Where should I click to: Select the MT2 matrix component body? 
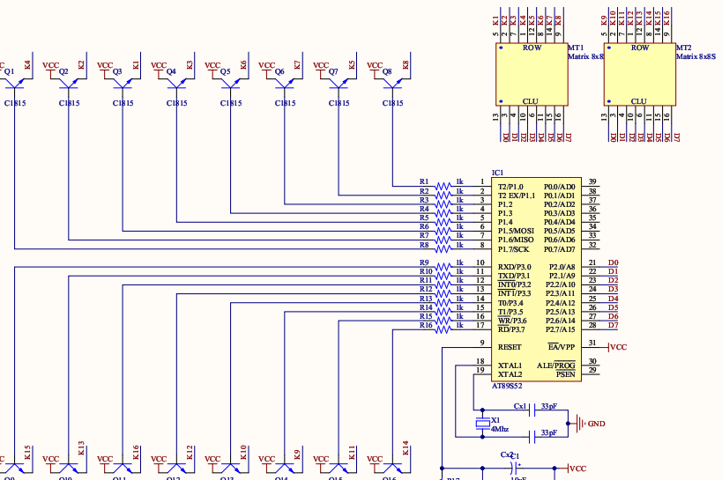pyautogui.click(x=640, y=75)
